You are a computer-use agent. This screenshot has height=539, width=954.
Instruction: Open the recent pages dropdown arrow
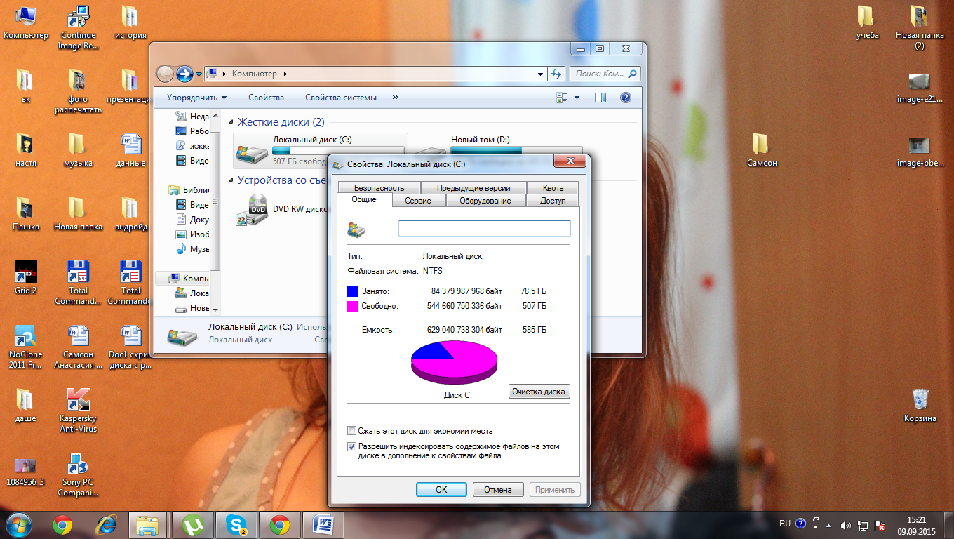click(x=199, y=74)
